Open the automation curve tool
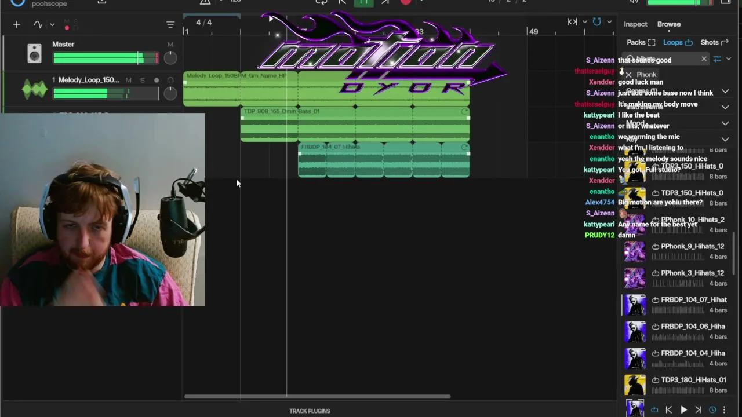The height and width of the screenshot is (417, 742). (38, 24)
